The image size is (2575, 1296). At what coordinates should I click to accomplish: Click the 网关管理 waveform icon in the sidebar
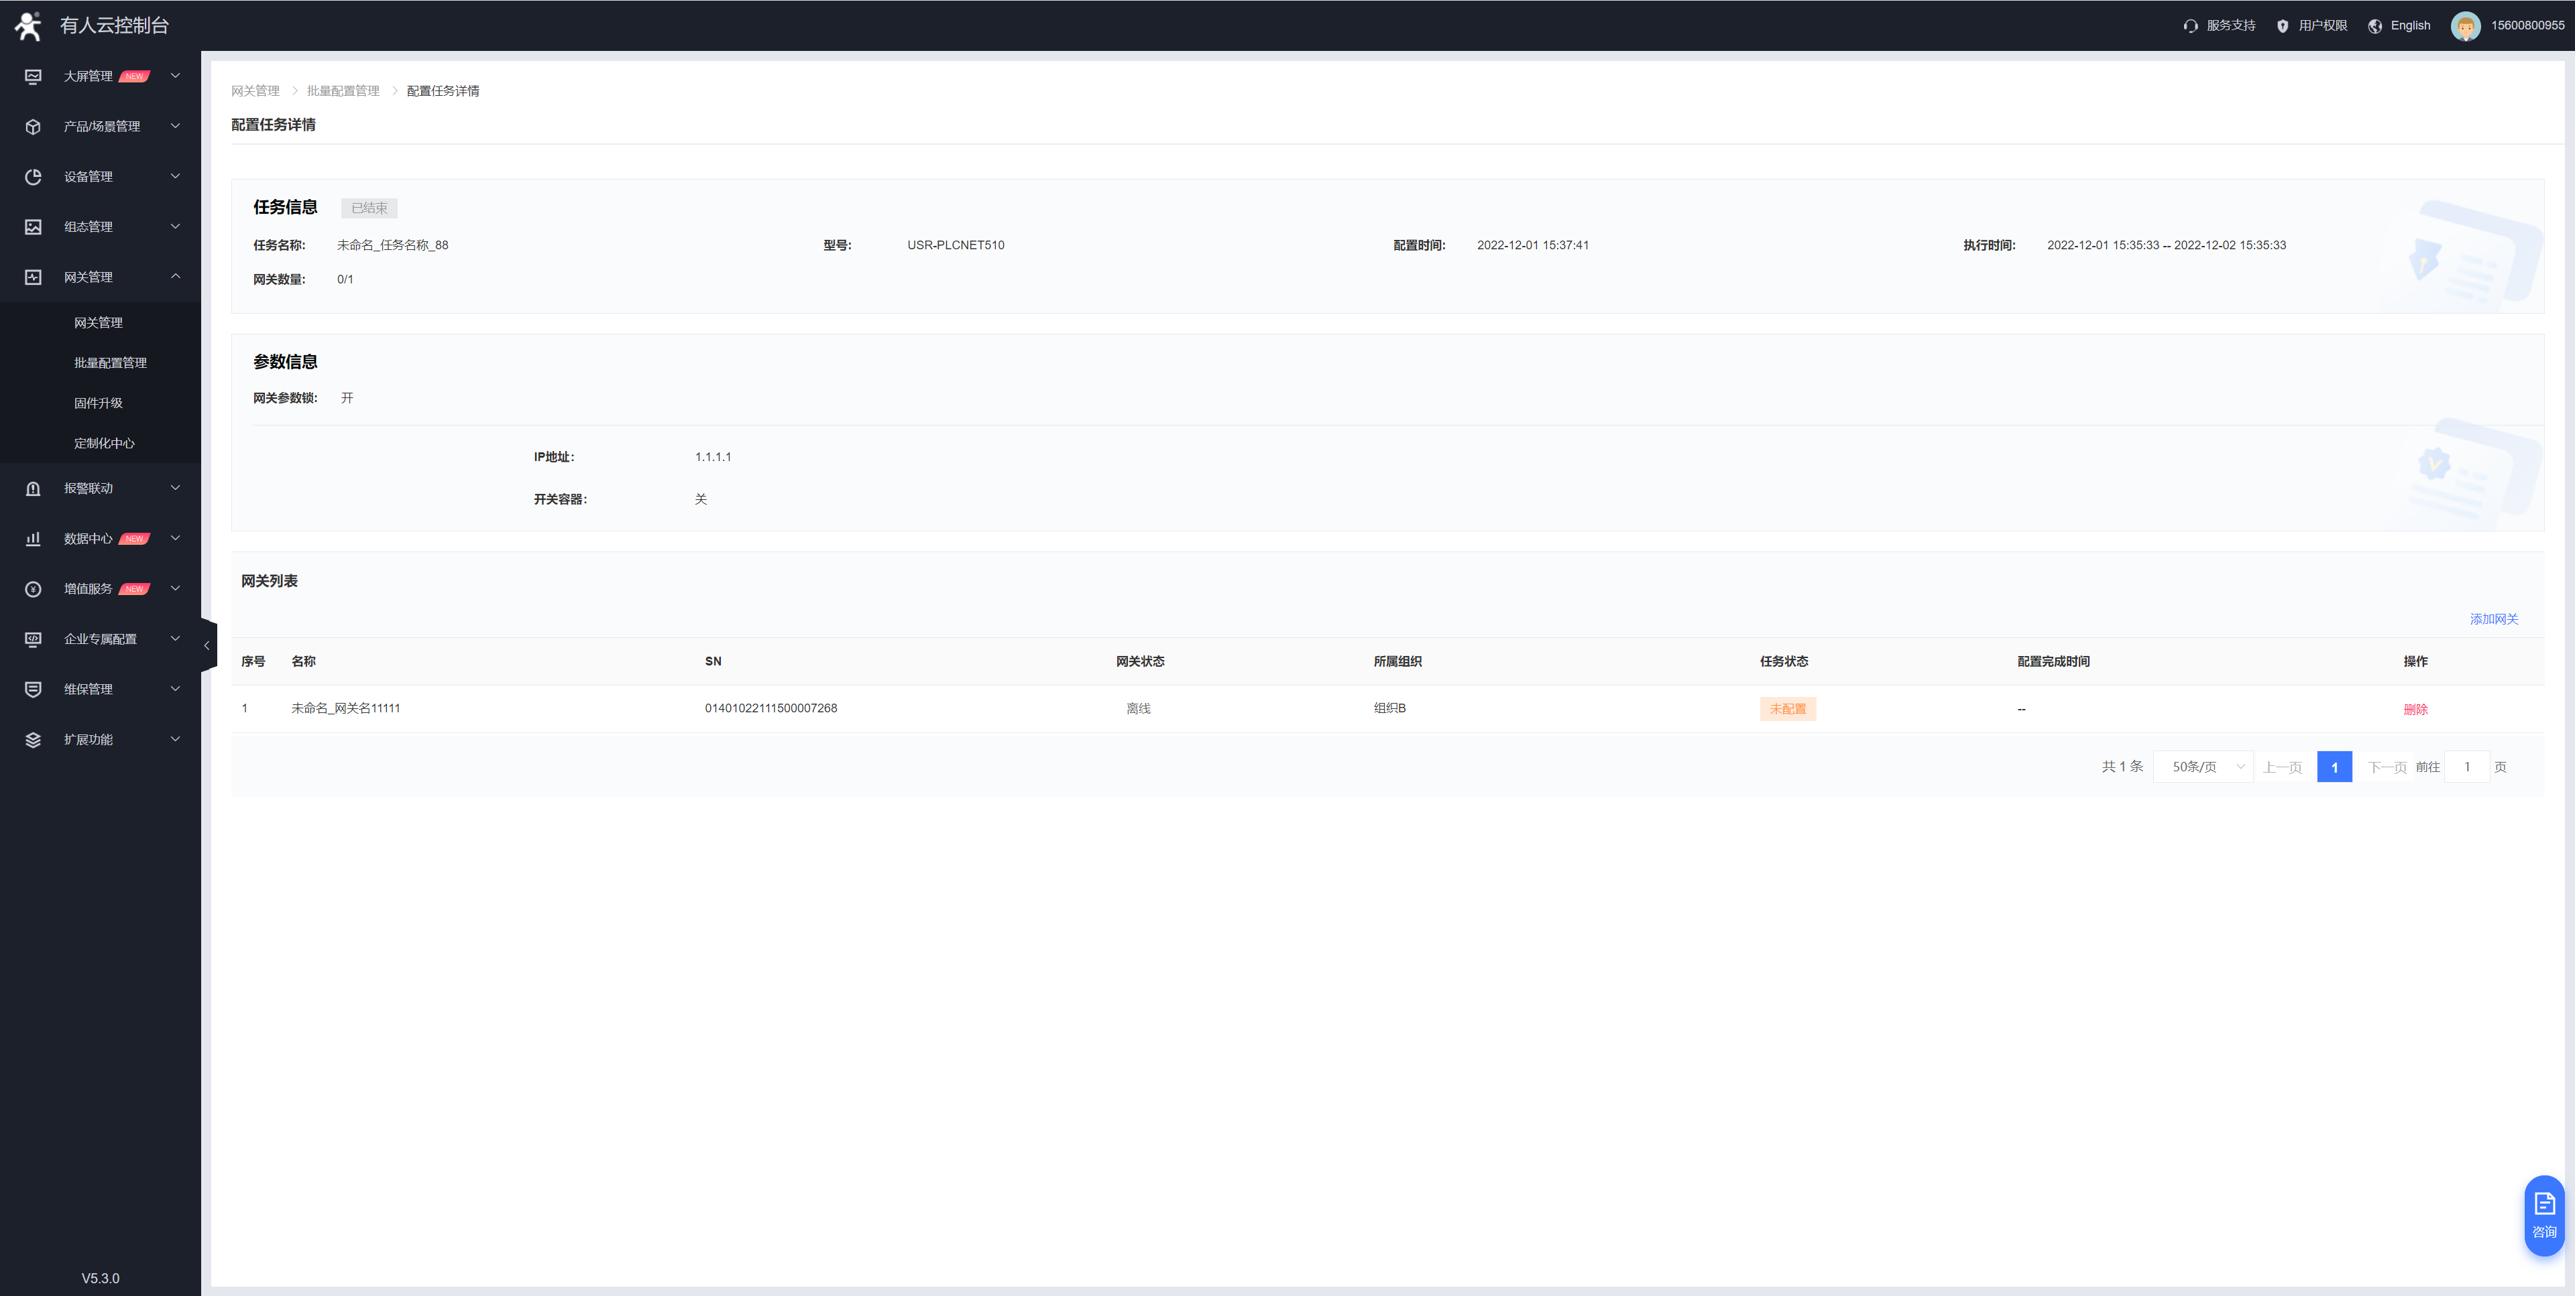[x=33, y=277]
